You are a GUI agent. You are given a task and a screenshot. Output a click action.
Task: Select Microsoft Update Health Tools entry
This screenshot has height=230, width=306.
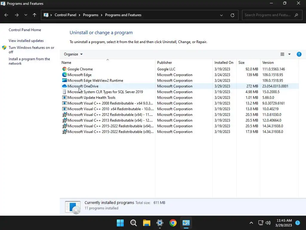coord(91,97)
